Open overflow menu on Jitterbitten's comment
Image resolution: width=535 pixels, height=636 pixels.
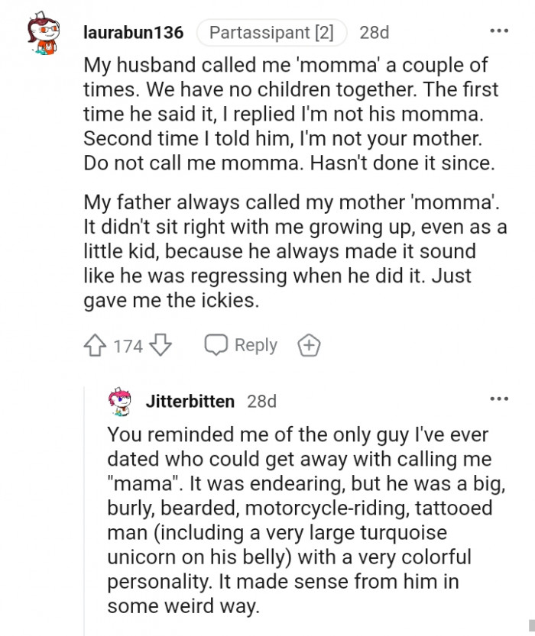498,398
